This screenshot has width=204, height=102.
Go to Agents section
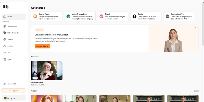point(10,40)
